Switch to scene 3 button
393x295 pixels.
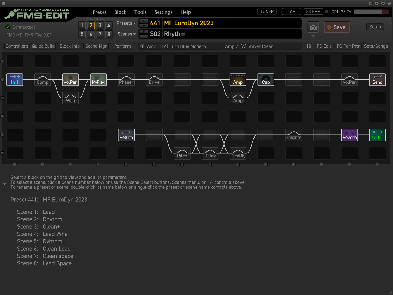100,25
